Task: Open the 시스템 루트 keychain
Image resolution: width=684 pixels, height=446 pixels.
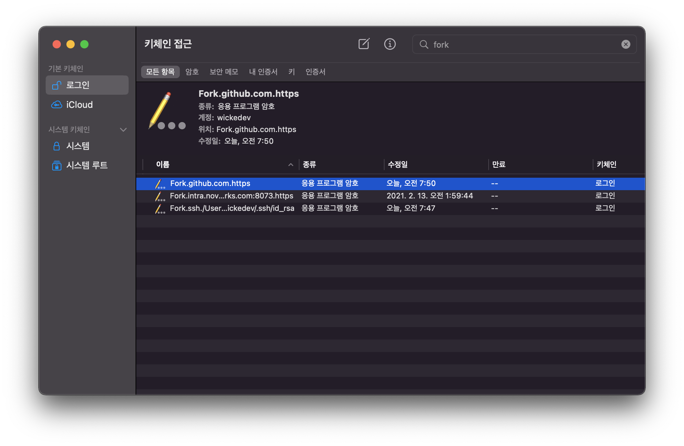Action: click(86, 165)
